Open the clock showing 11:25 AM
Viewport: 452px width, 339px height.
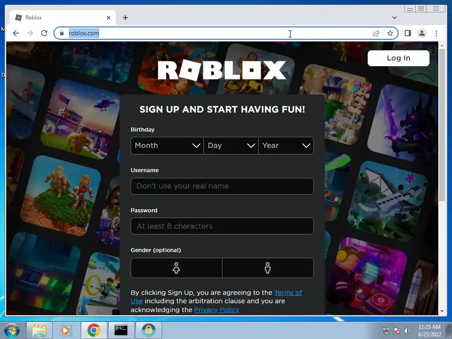pyautogui.click(x=429, y=331)
